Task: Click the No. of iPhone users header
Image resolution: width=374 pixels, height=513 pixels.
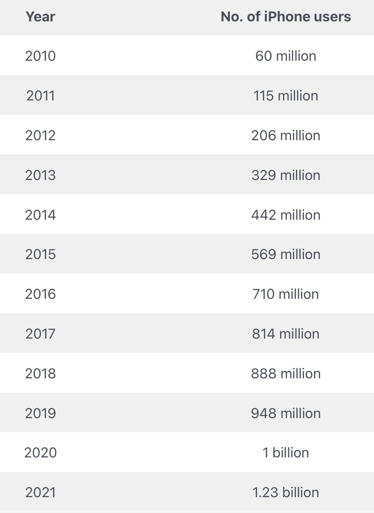Action: click(286, 17)
